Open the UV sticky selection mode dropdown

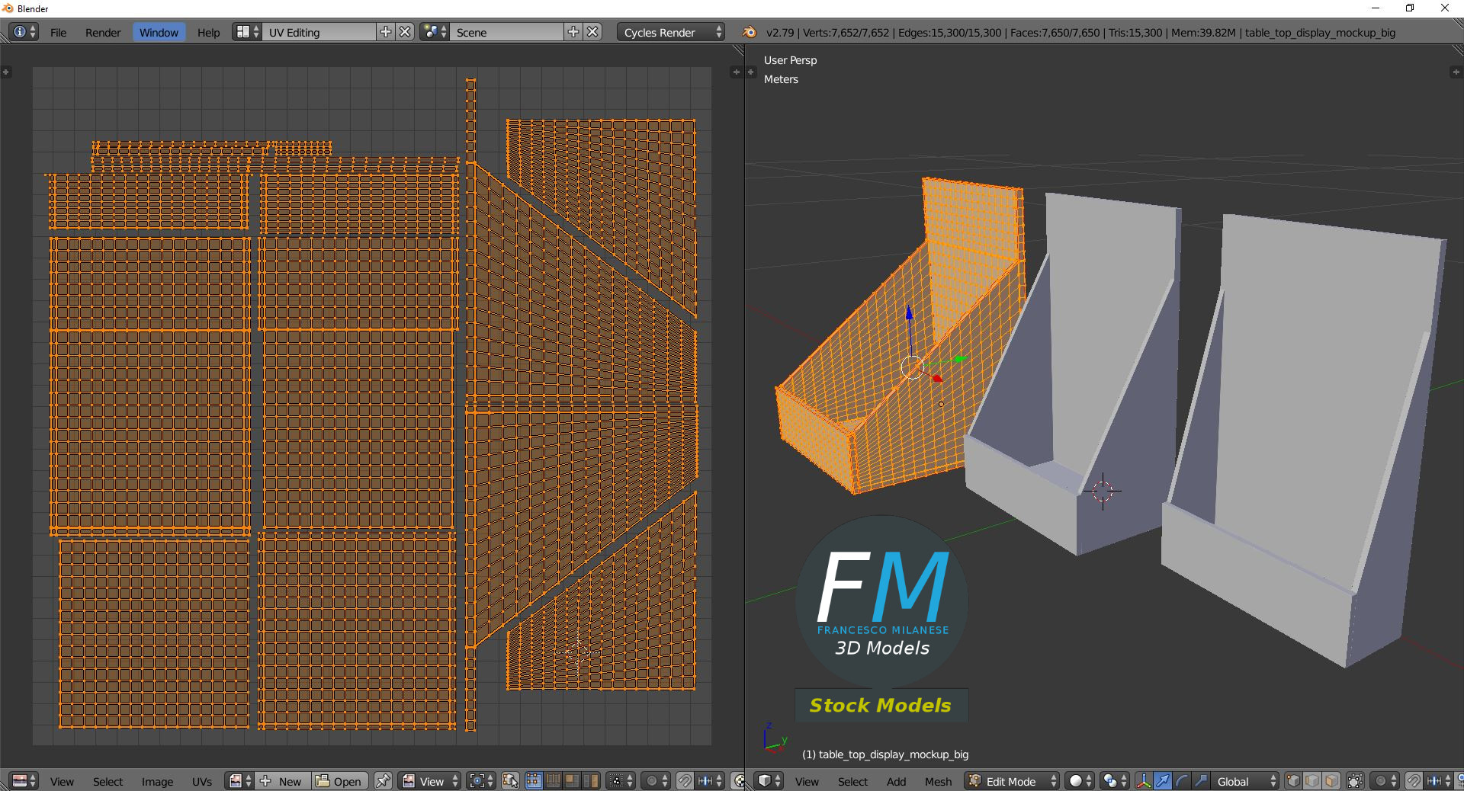621,781
